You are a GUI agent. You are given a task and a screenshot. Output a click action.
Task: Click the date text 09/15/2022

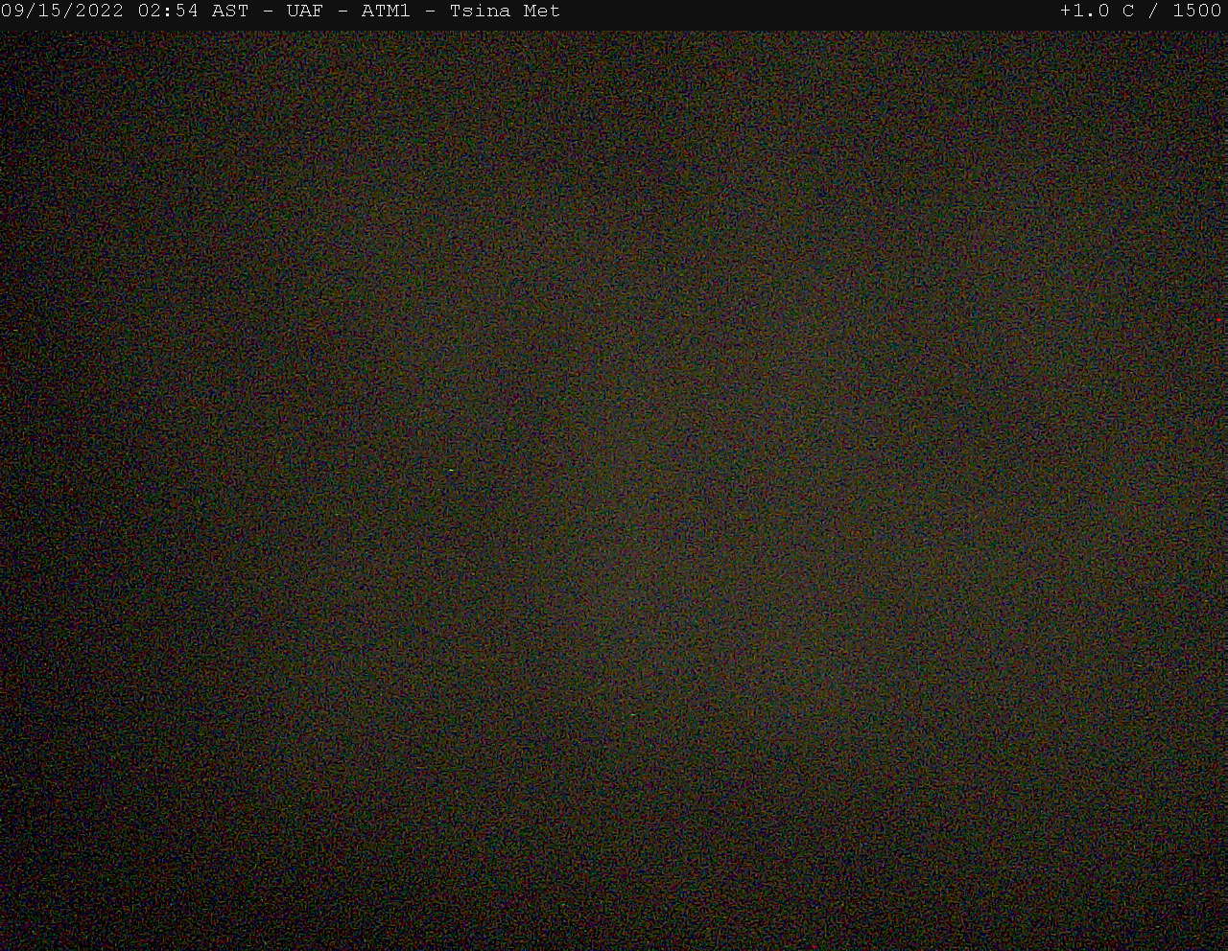(x=62, y=12)
